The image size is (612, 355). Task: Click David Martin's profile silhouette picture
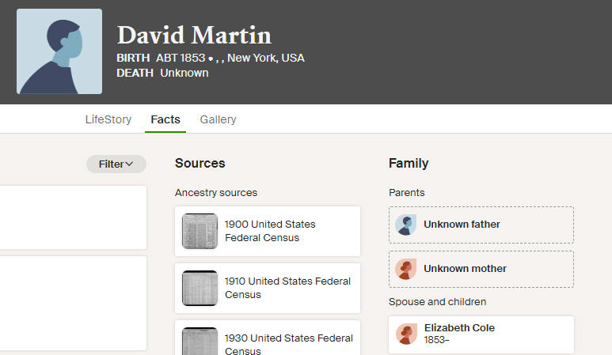[59, 51]
